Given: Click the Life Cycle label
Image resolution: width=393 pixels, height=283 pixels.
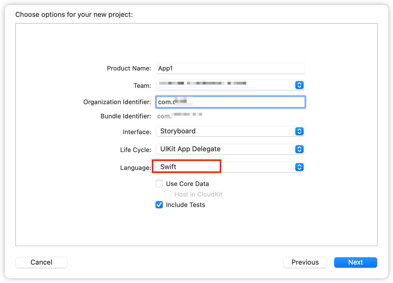Looking at the screenshot, I should (136, 150).
